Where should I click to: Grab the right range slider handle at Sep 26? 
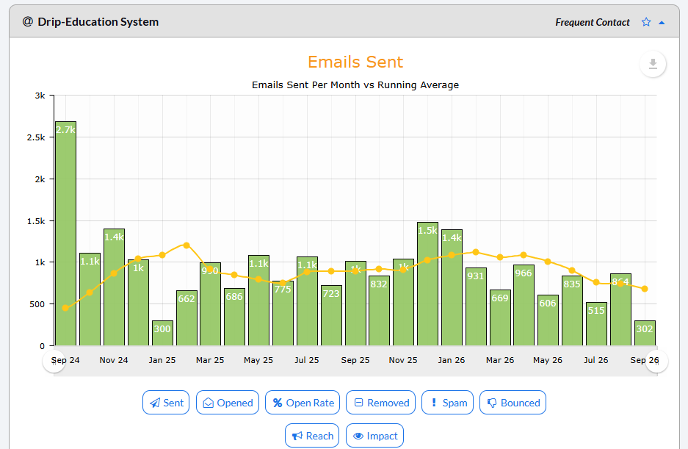coord(657,361)
